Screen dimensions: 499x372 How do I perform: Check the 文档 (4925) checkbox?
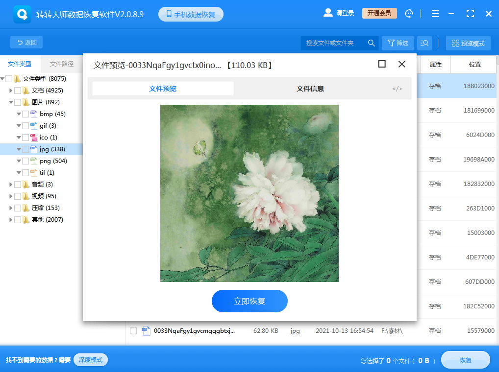point(18,90)
